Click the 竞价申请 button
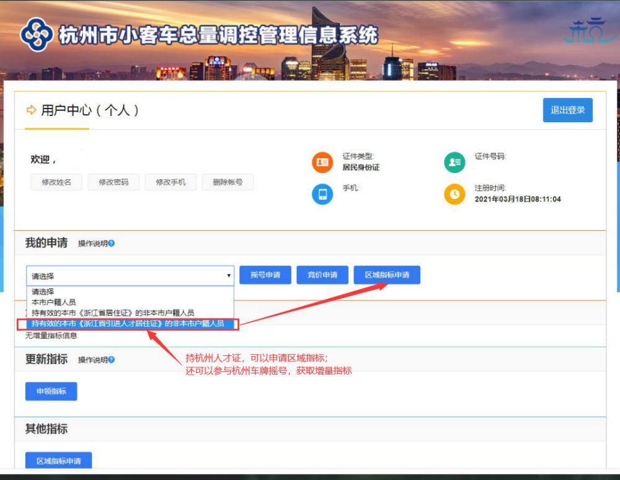Image resolution: width=620 pixels, height=480 pixels. pyautogui.click(x=322, y=275)
